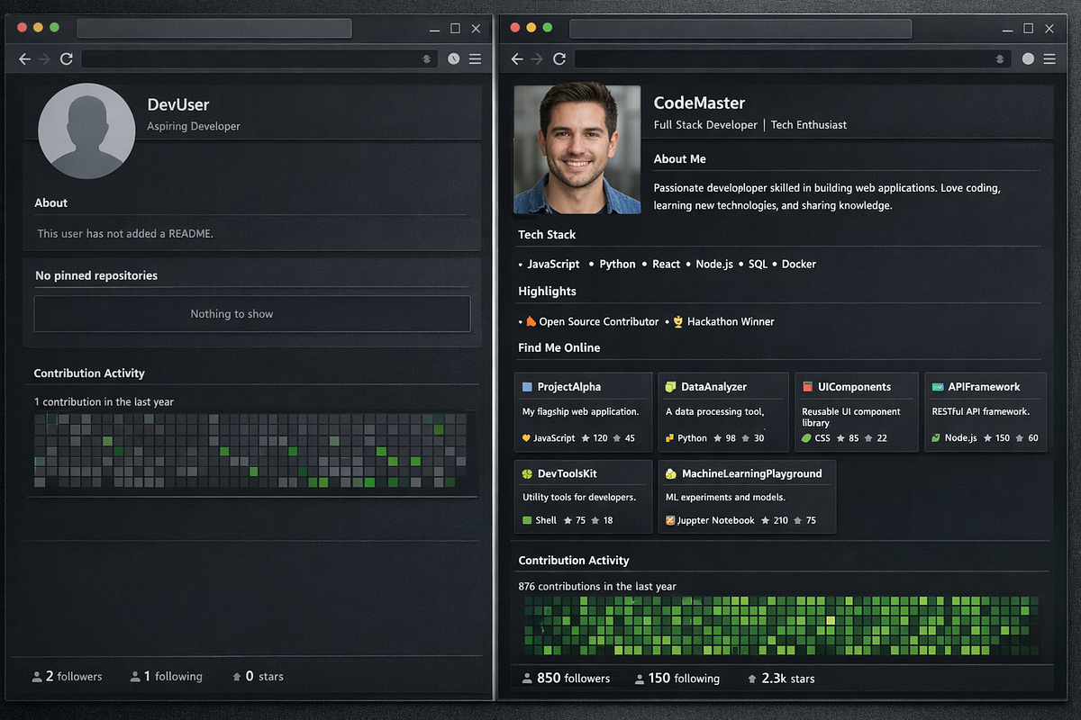Image resolution: width=1081 pixels, height=720 pixels.
Task: Click '876 contributions in the last year' text
Action: (597, 586)
